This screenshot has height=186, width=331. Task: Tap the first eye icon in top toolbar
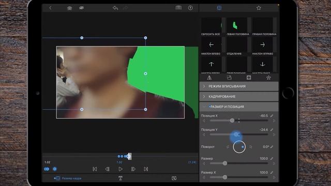pos(69,8)
